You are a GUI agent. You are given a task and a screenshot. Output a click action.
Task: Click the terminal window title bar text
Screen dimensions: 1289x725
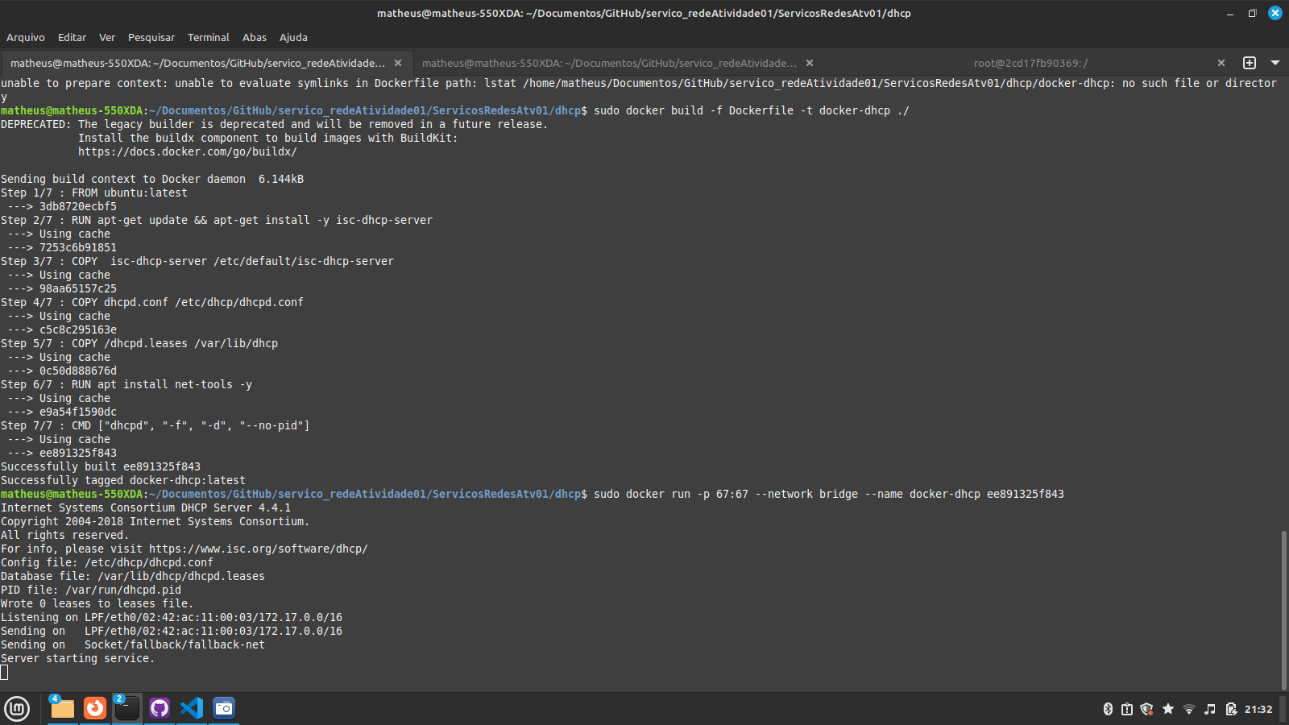(644, 13)
